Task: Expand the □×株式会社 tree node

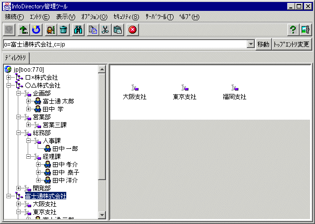Action: 8,77
